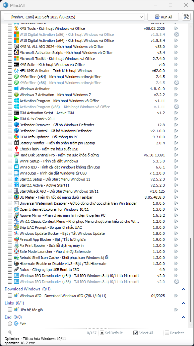Click the magnifier search icon at bottom
The height and width of the screenshot is (346, 194).
[10, 333]
